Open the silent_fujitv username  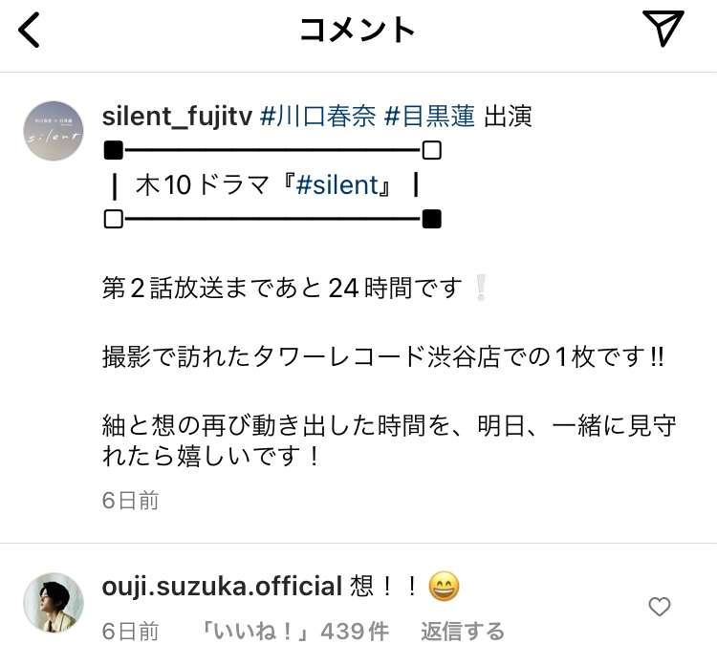pos(177,117)
